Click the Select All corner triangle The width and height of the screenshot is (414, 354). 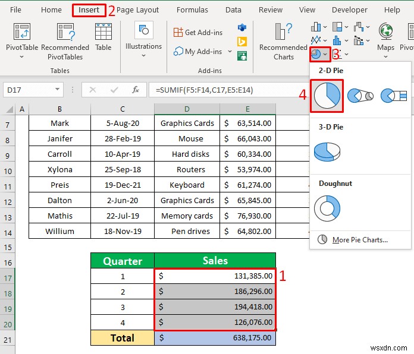point(10,109)
